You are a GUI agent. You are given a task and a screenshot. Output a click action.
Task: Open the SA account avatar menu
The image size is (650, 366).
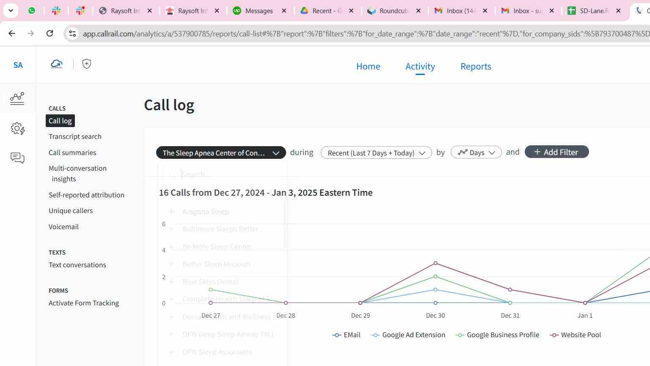click(x=18, y=65)
